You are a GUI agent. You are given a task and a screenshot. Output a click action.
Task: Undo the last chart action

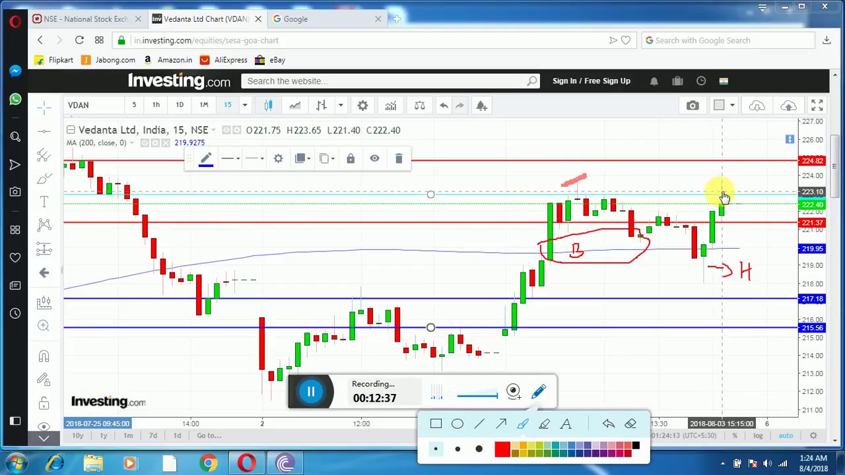(x=444, y=106)
